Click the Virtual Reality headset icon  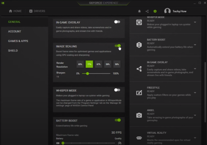(139, 138)
